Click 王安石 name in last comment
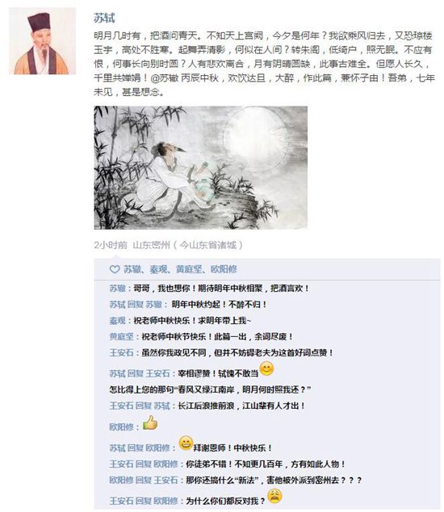444x512 pixels. 121,501
